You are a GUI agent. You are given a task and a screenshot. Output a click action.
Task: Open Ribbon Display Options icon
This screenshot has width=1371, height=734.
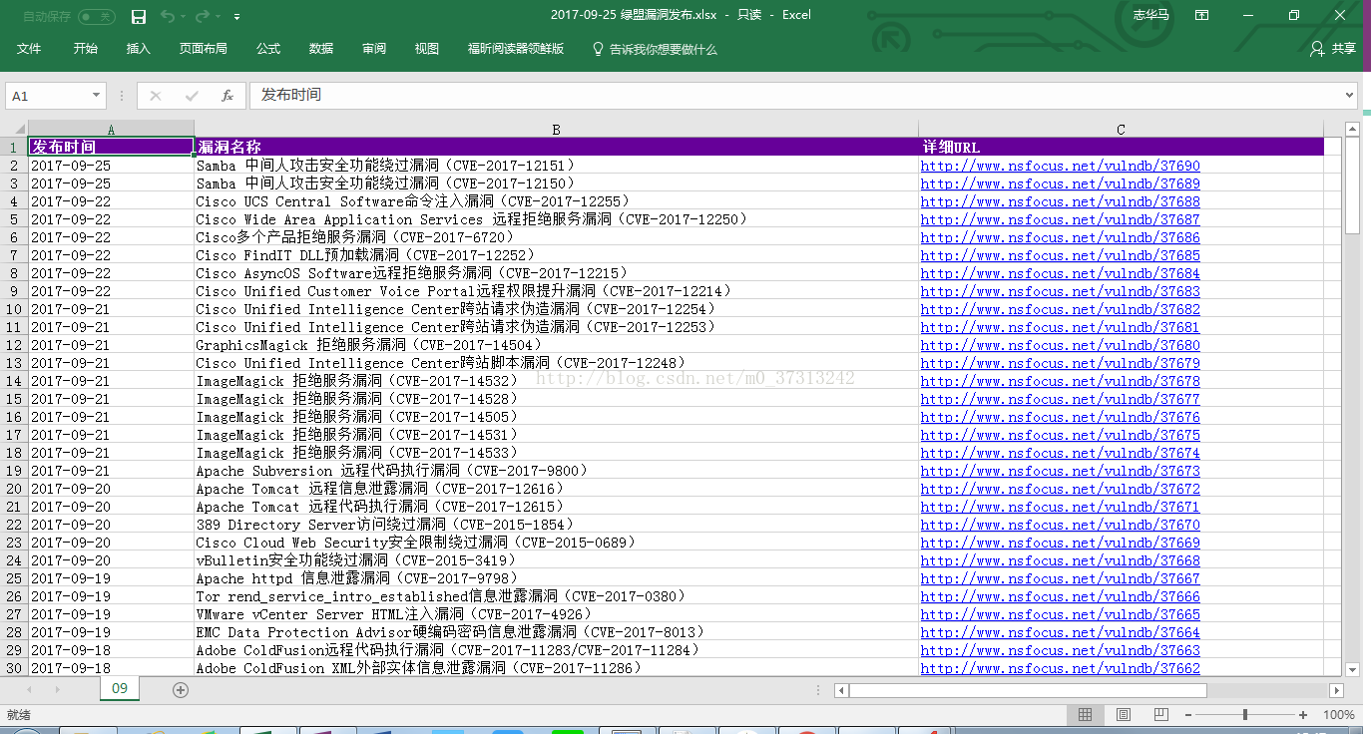point(1202,15)
